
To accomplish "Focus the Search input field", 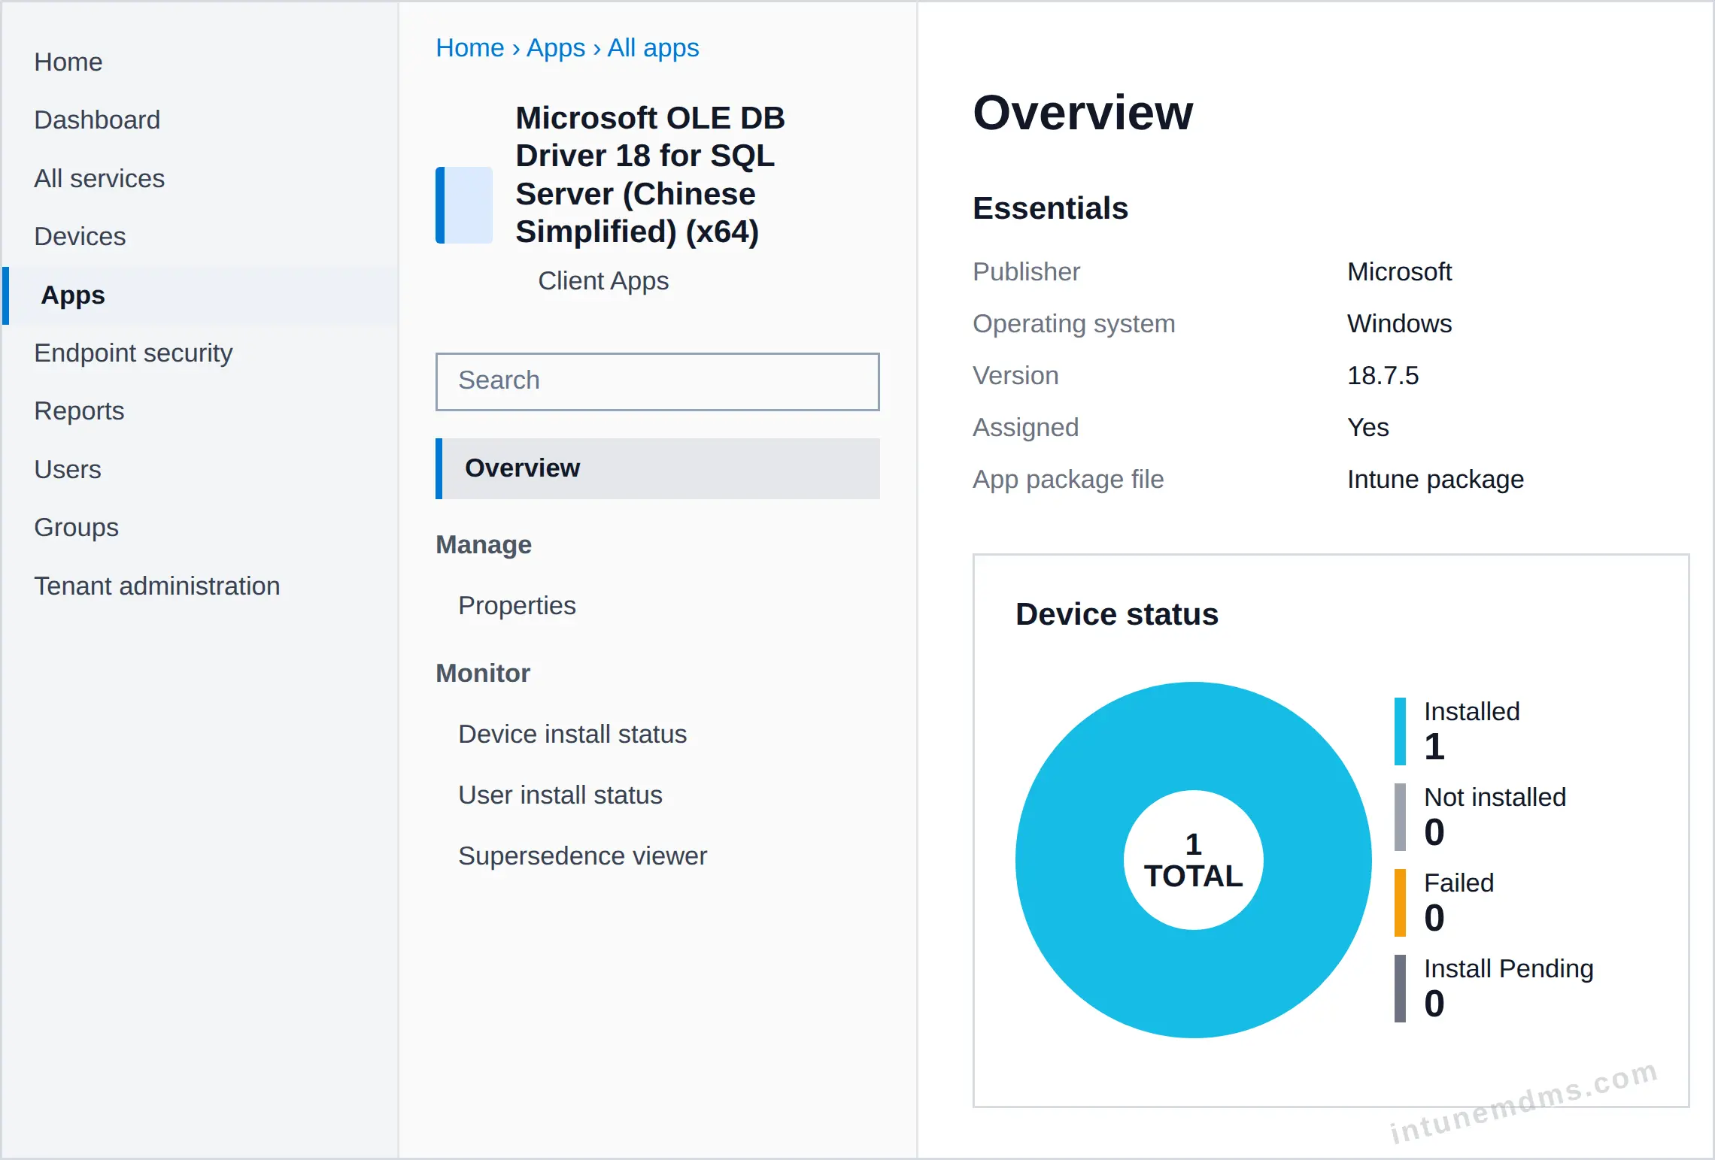I will tap(657, 381).
